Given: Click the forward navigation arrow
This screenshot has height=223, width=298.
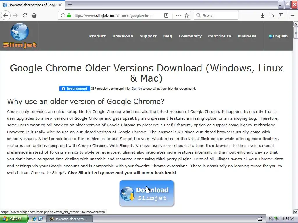Looking at the screenshot, I should [15, 15].
